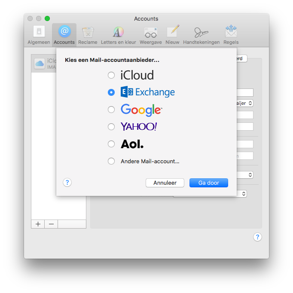Viewport: 293px width, 293px height.
Task: Continue with the Ga door button
Action: (x=209, y=183)
